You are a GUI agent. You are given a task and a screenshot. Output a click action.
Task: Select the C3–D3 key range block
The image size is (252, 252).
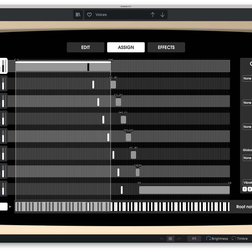click(x=118, y=102)
